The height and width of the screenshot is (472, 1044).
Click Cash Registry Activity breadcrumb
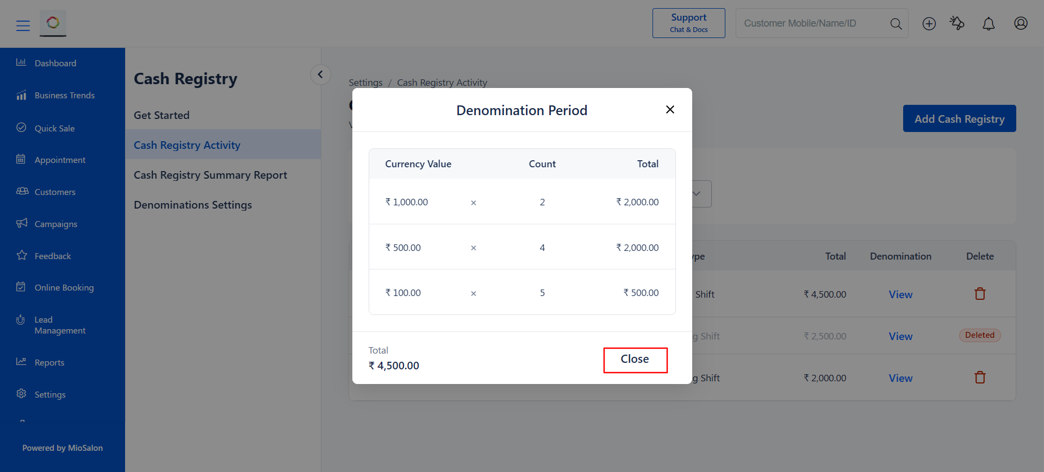[x=442, y=83]
